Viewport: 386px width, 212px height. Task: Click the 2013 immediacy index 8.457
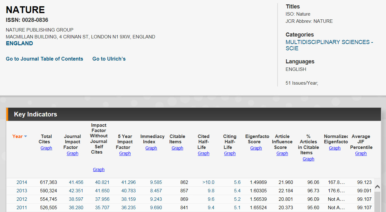[156, 191]
